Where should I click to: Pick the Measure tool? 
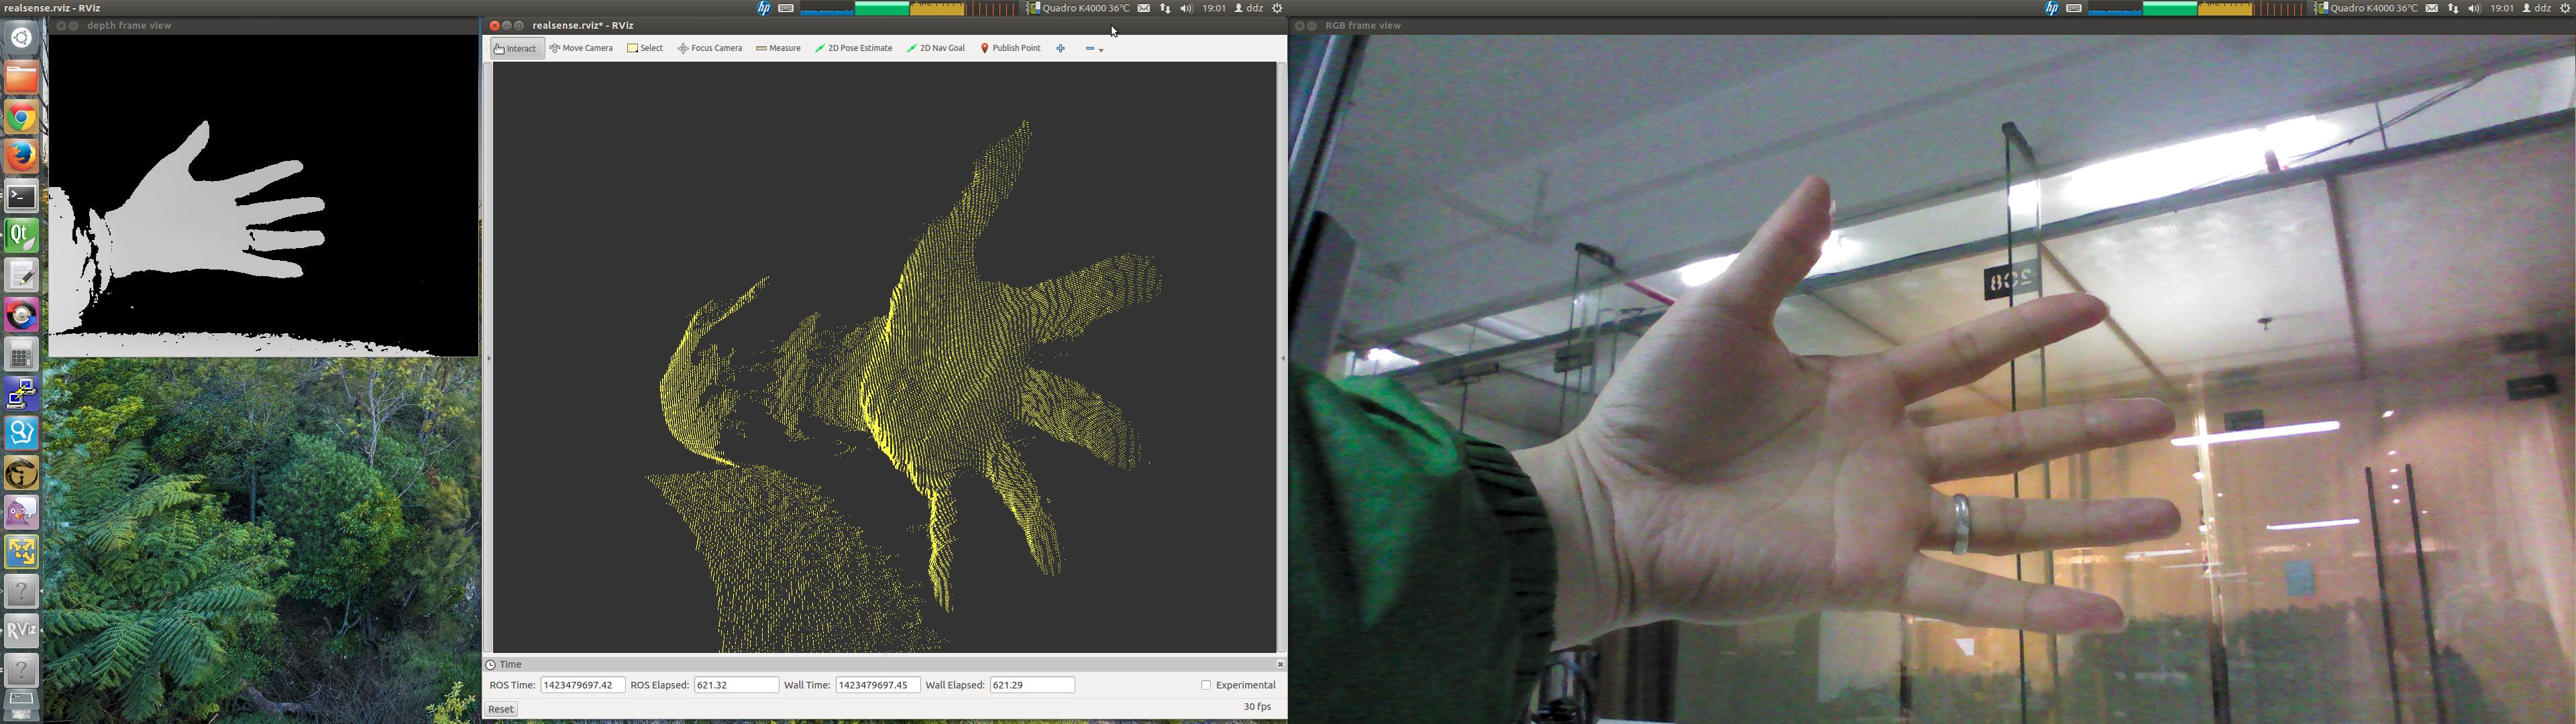coord(778,48)
